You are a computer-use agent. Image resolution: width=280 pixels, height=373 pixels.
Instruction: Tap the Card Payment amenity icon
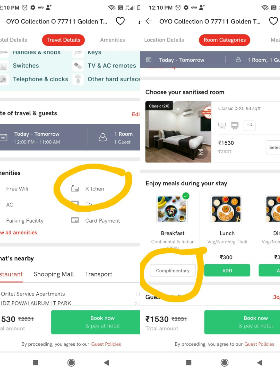click(75, 220)
